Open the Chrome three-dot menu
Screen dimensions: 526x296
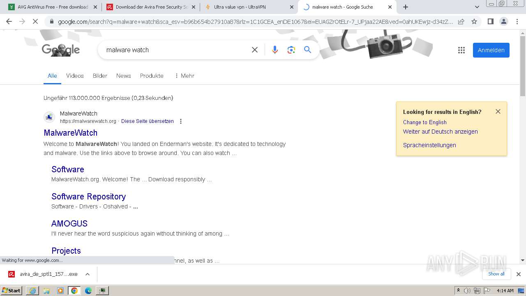pos(517,21)
